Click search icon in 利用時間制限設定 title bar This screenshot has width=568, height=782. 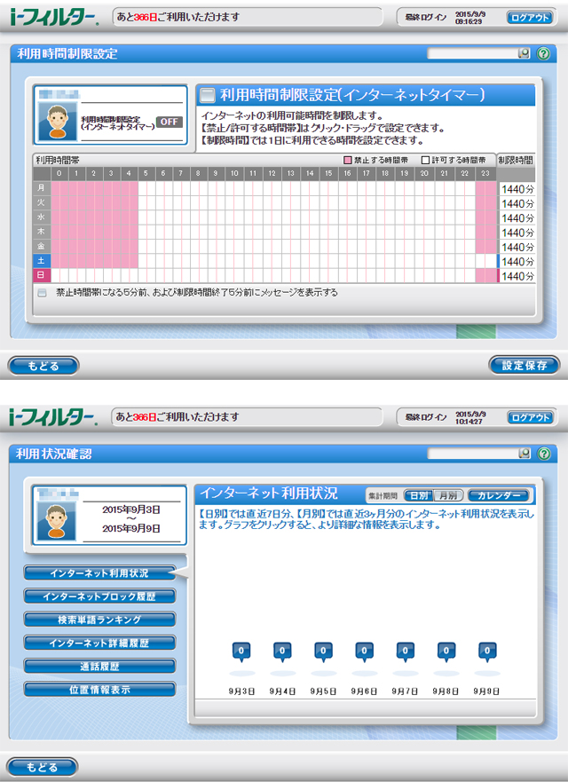(x=524, y=53)
